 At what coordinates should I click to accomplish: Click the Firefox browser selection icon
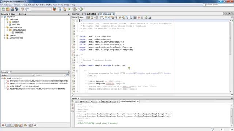[x=54, y=9]
